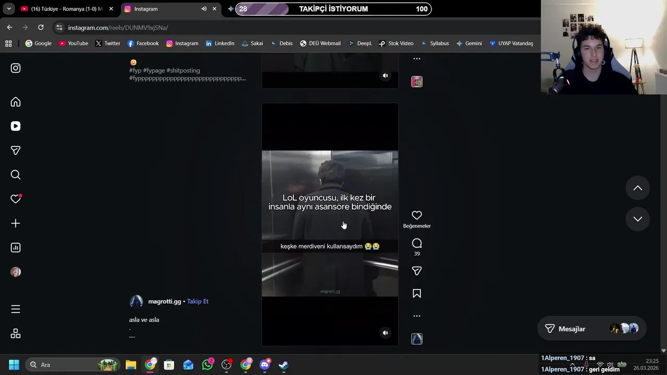Click the Beğenmeler label under the heart
Image resolution: width=667 pixels, height=375 pixels.
pos(417,226)
